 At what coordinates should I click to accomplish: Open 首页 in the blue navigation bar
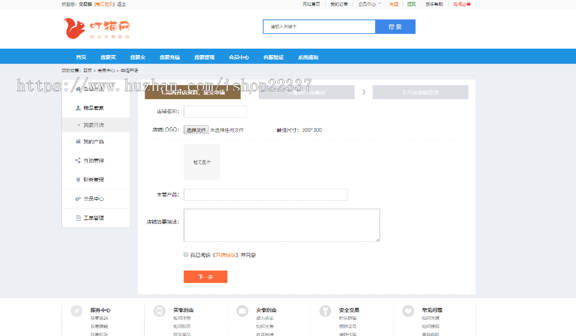pyautogui.click(x=81, y=58)
